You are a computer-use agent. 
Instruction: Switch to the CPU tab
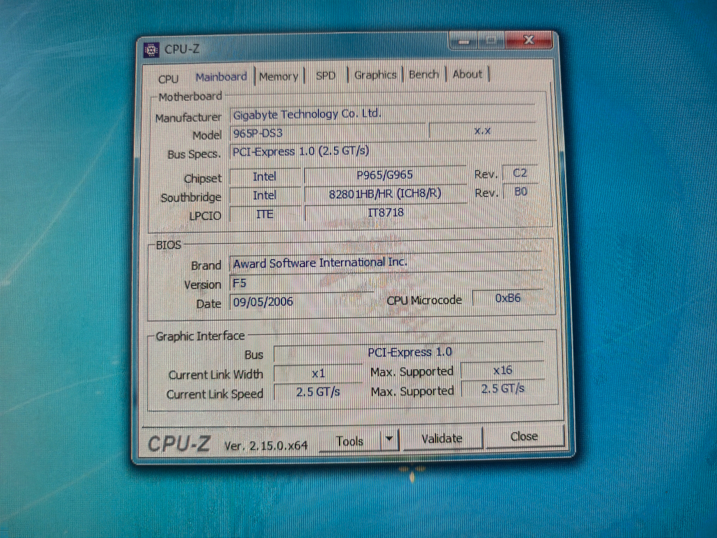coord(168,79)
